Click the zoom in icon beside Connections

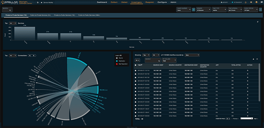coord(34,55)
